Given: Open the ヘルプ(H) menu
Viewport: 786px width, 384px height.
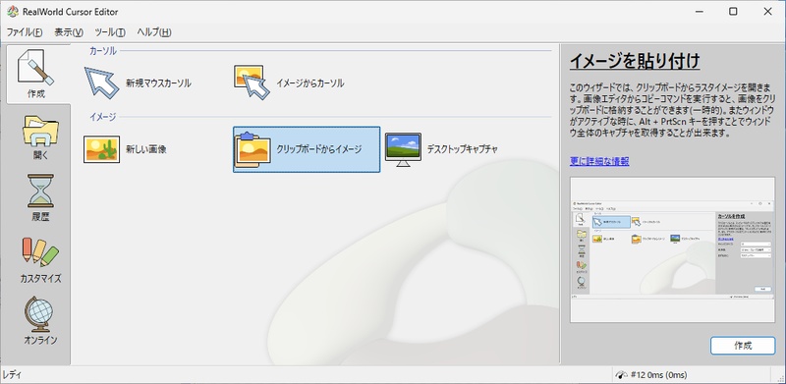Looking at the screenshot, I should [154, 32].
